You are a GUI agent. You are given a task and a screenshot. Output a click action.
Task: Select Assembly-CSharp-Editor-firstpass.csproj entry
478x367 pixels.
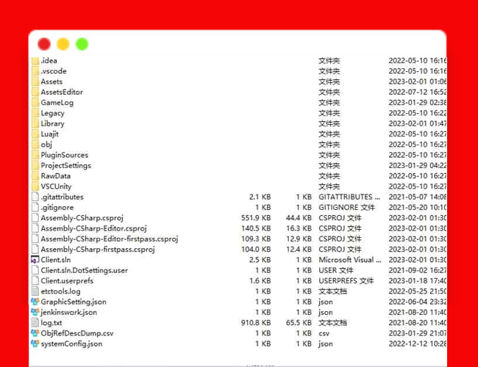tap(109, 239)
